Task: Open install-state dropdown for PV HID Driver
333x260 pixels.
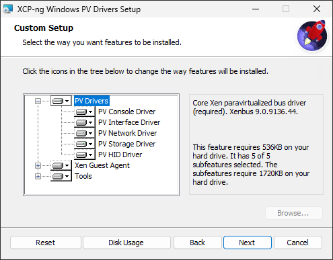Action: coord(85,155)
